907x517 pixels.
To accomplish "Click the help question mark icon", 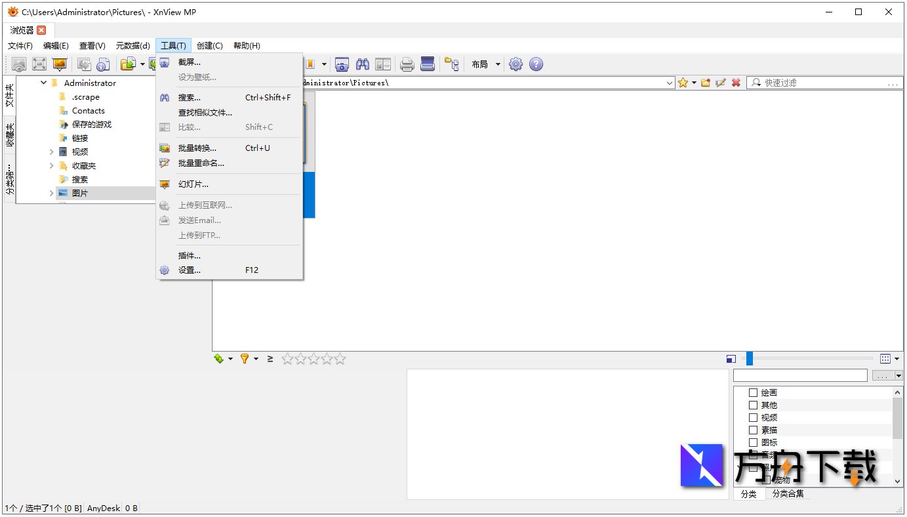I will (x=536, y=64).
